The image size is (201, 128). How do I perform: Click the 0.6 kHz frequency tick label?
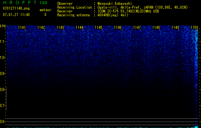coord(2,122)
